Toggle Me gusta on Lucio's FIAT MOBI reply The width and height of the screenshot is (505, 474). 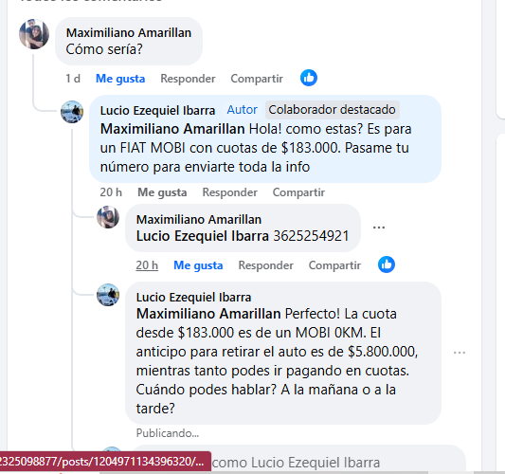pyautogui.click(x=162, y=192)
